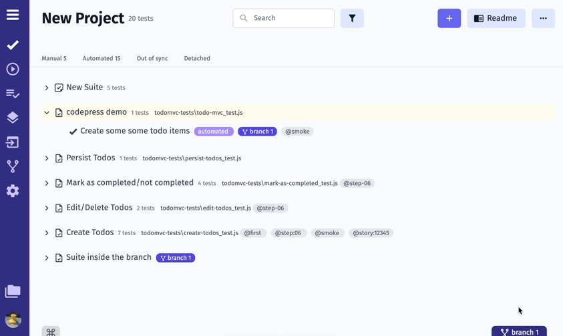This screenshot has width=563, height=336.
Task: Collapse the codepress demo suite
Action: tap(47, 113)
